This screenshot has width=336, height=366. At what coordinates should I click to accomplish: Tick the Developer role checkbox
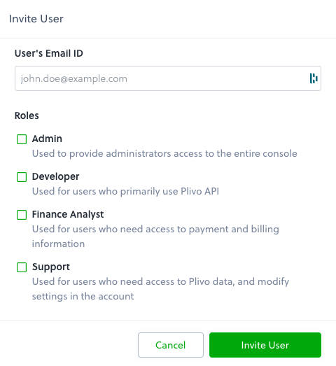pyautogui.click(x=22, y=177)
